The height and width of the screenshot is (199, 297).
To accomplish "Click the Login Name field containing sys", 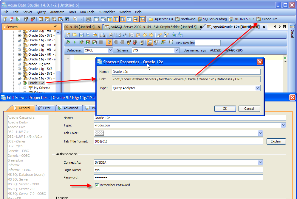I will pos(178,170).
